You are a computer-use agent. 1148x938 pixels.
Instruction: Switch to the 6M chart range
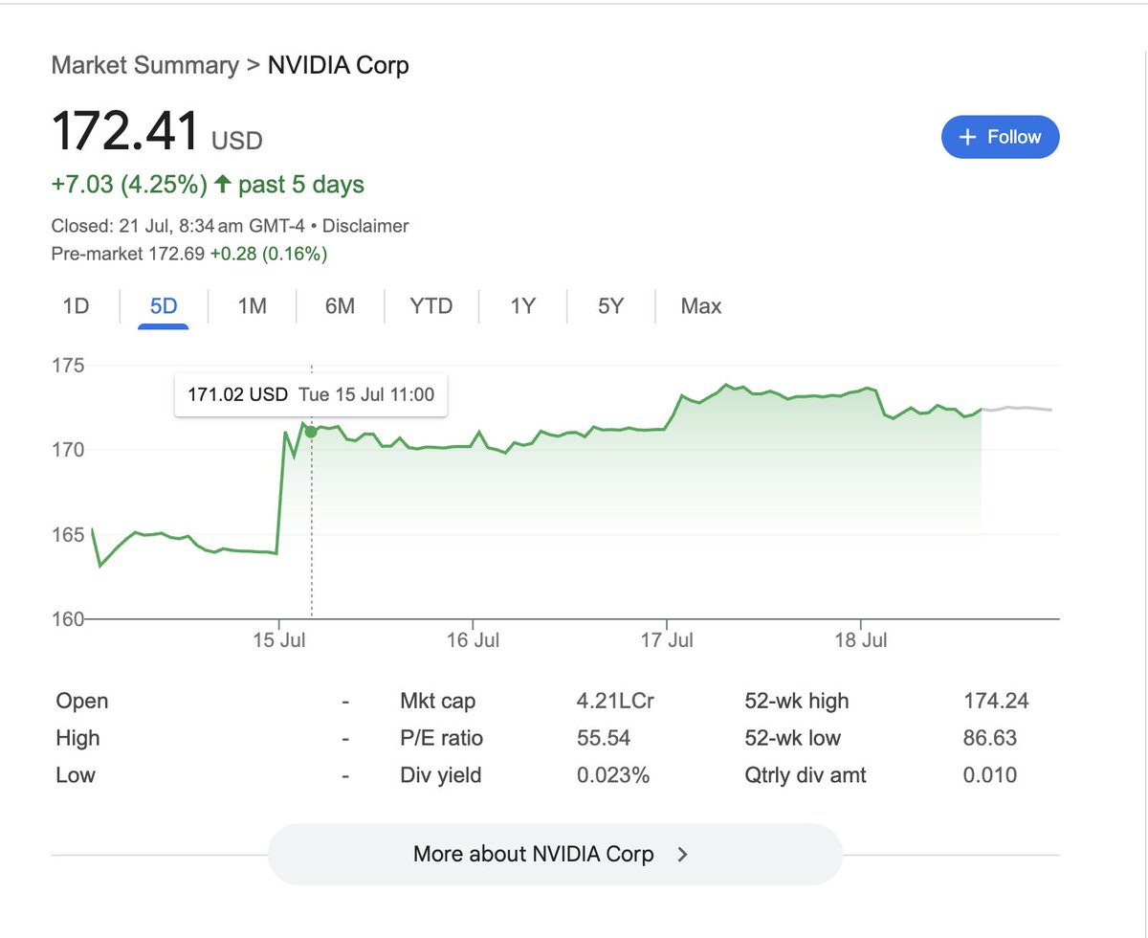tap(340, 306)
